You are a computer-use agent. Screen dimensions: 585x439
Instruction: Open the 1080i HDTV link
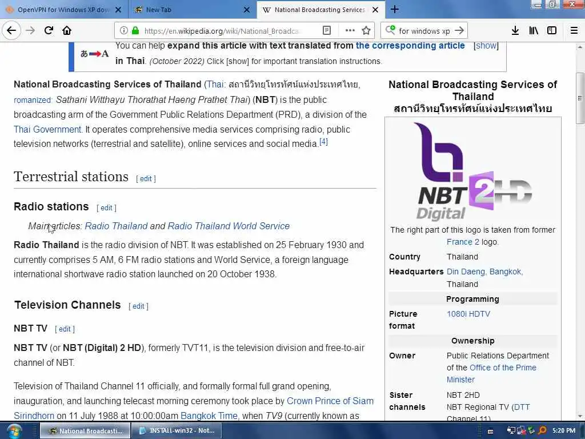[x=468, y=314]
